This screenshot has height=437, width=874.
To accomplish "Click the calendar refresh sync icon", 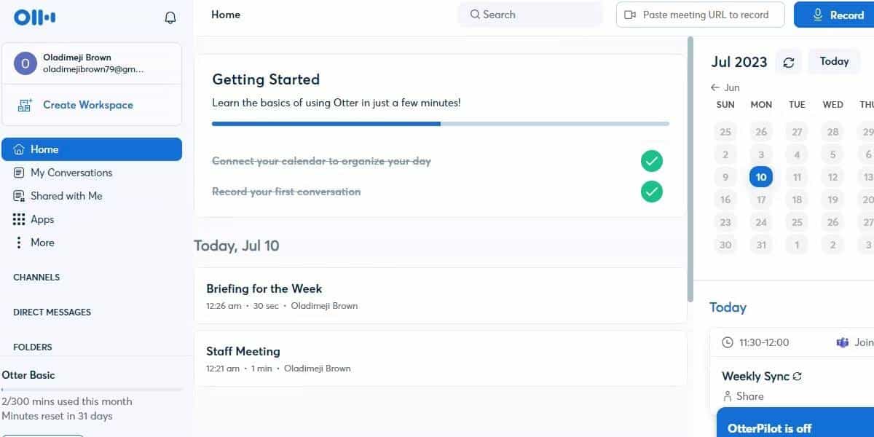I will click(x=789, y=63).
